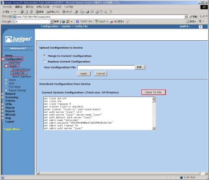Click the Toggle Menu link
Image resolution: width=209 pixels, height=180 pixels.
(11, 129)
